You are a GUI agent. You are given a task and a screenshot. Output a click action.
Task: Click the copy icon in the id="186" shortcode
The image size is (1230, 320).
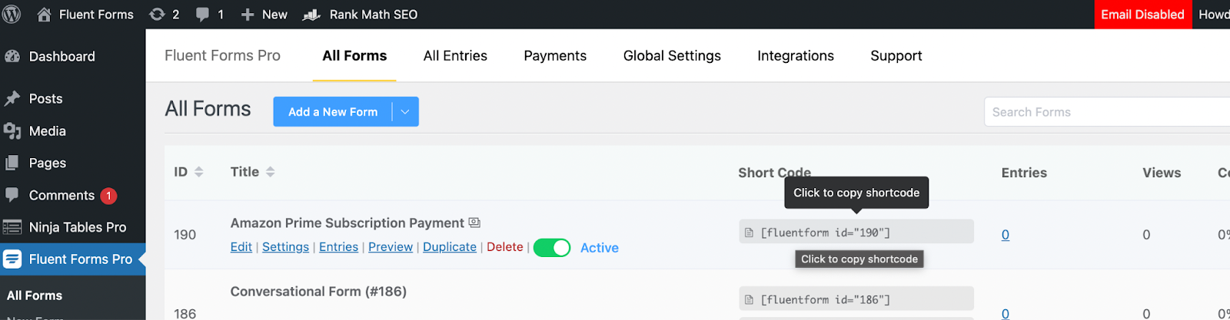click(x=749, y=300)
